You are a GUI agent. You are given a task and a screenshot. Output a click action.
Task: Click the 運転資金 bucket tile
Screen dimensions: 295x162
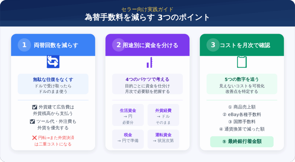[x=163, y=139]
